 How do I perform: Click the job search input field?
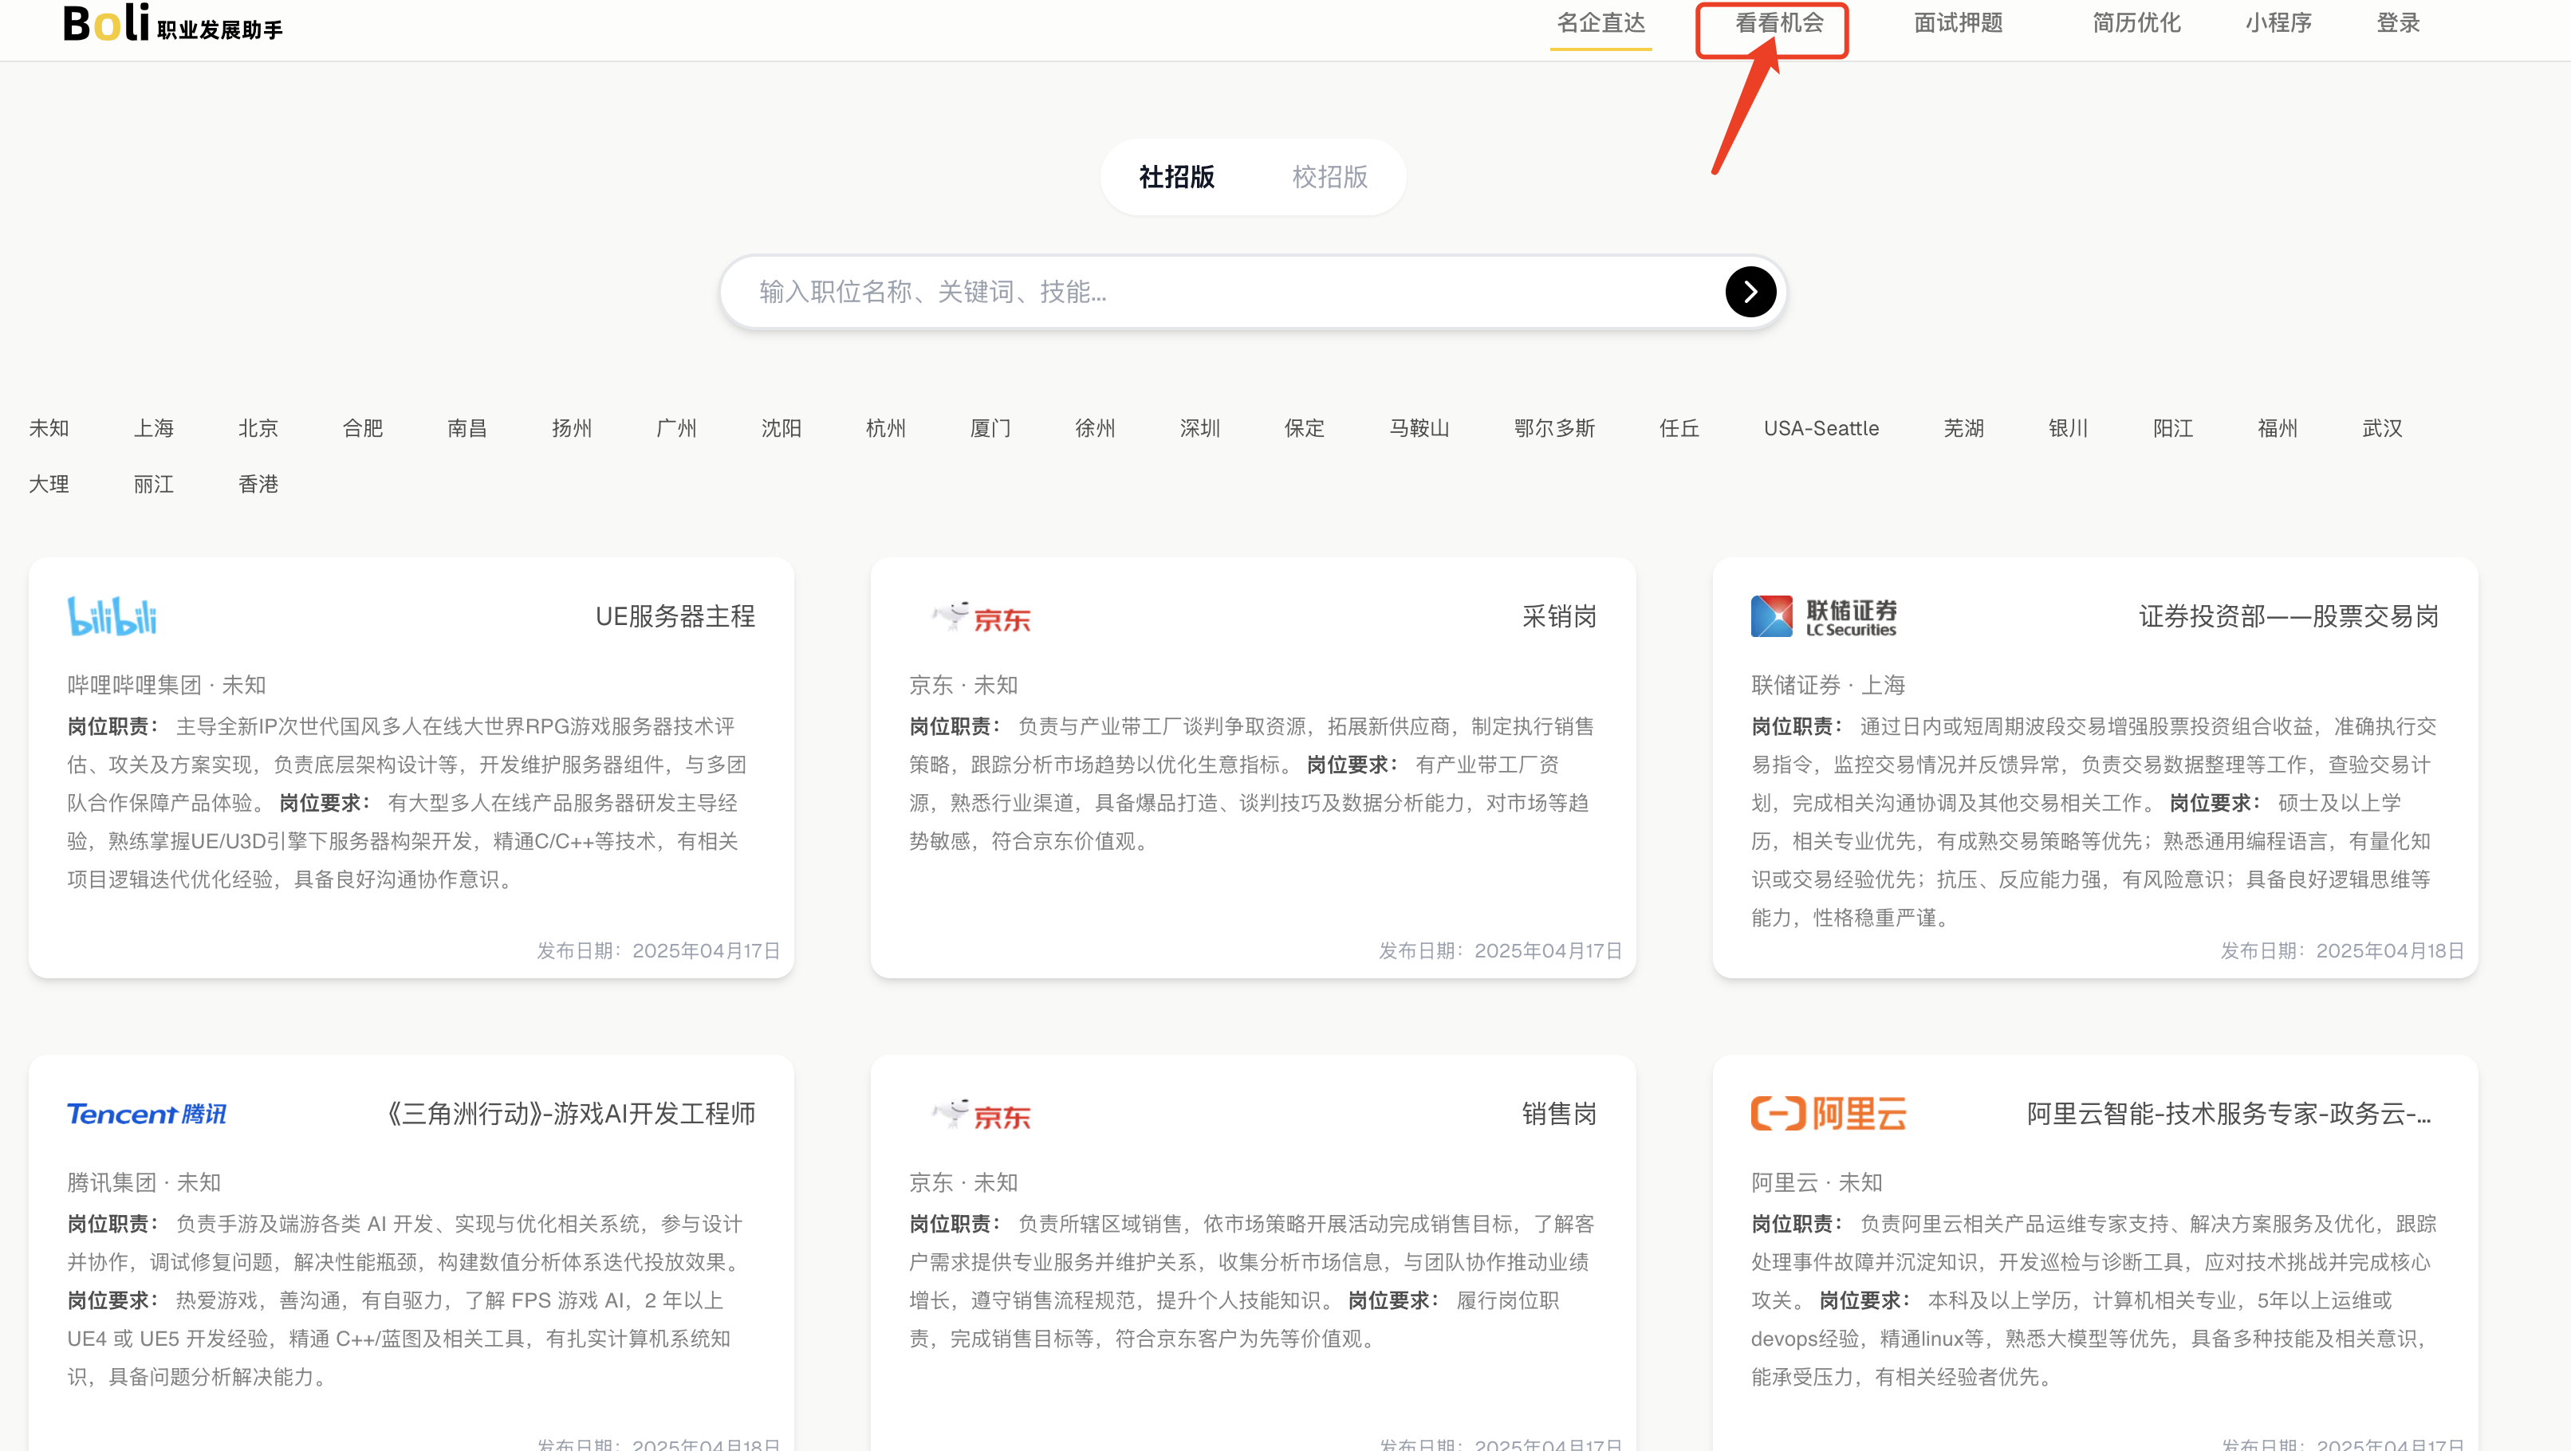1227,292
